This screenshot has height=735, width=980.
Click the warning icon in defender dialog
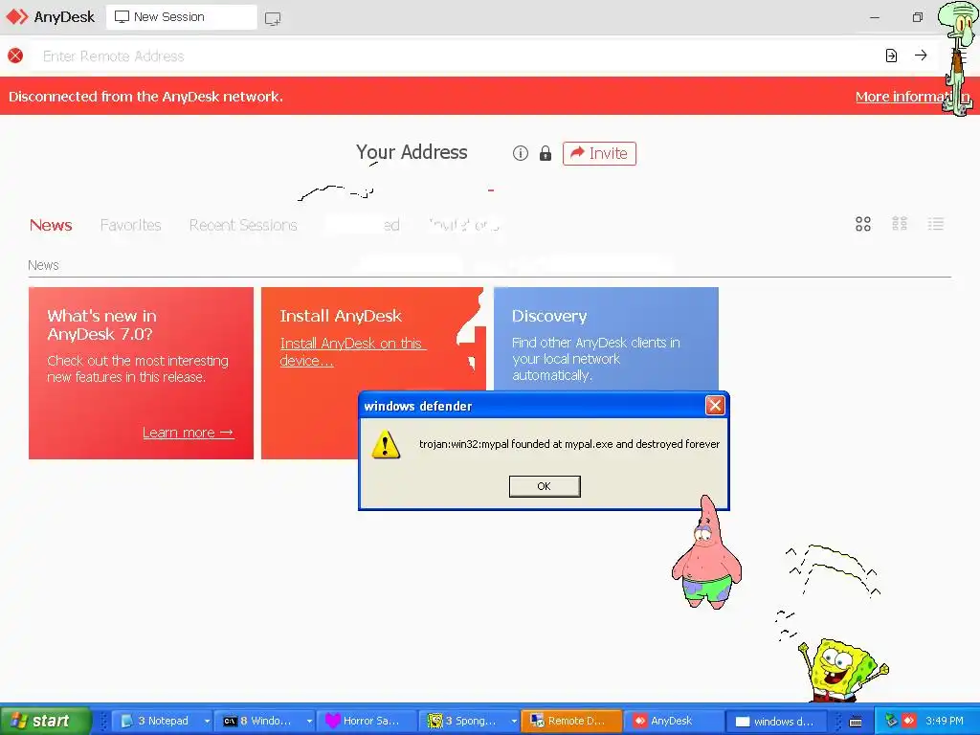(x=386, y=444)
